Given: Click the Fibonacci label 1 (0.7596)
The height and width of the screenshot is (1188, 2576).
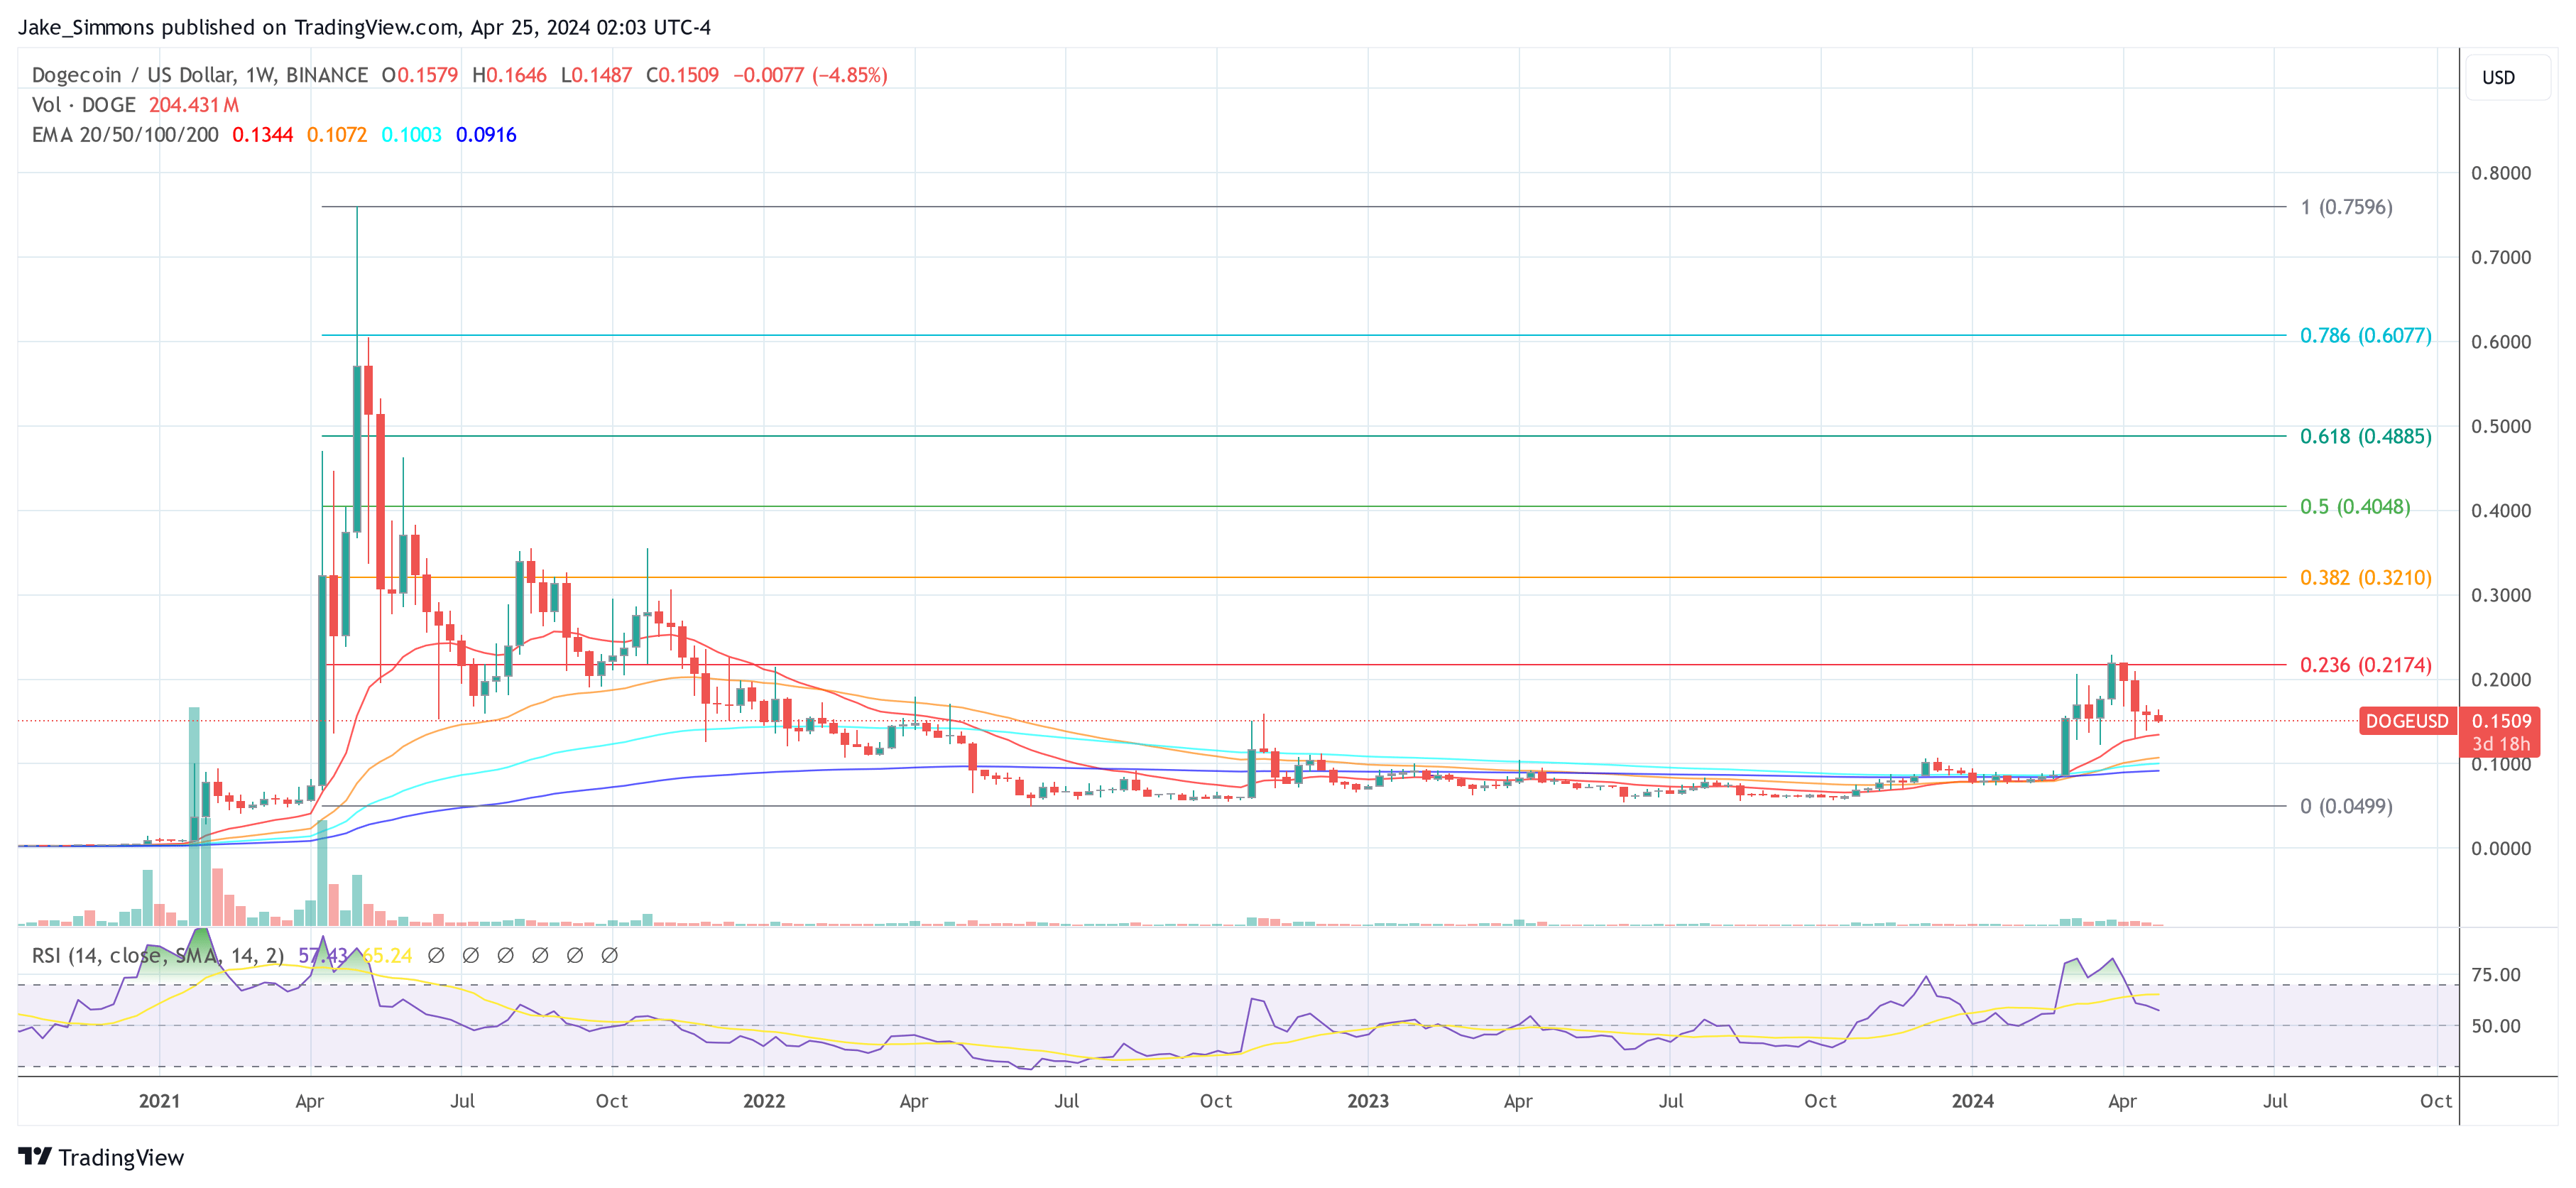Looking at the screenshot, I should point(2346,207).
